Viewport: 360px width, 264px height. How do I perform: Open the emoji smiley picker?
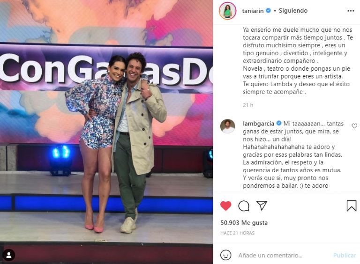tap(225, 255)
